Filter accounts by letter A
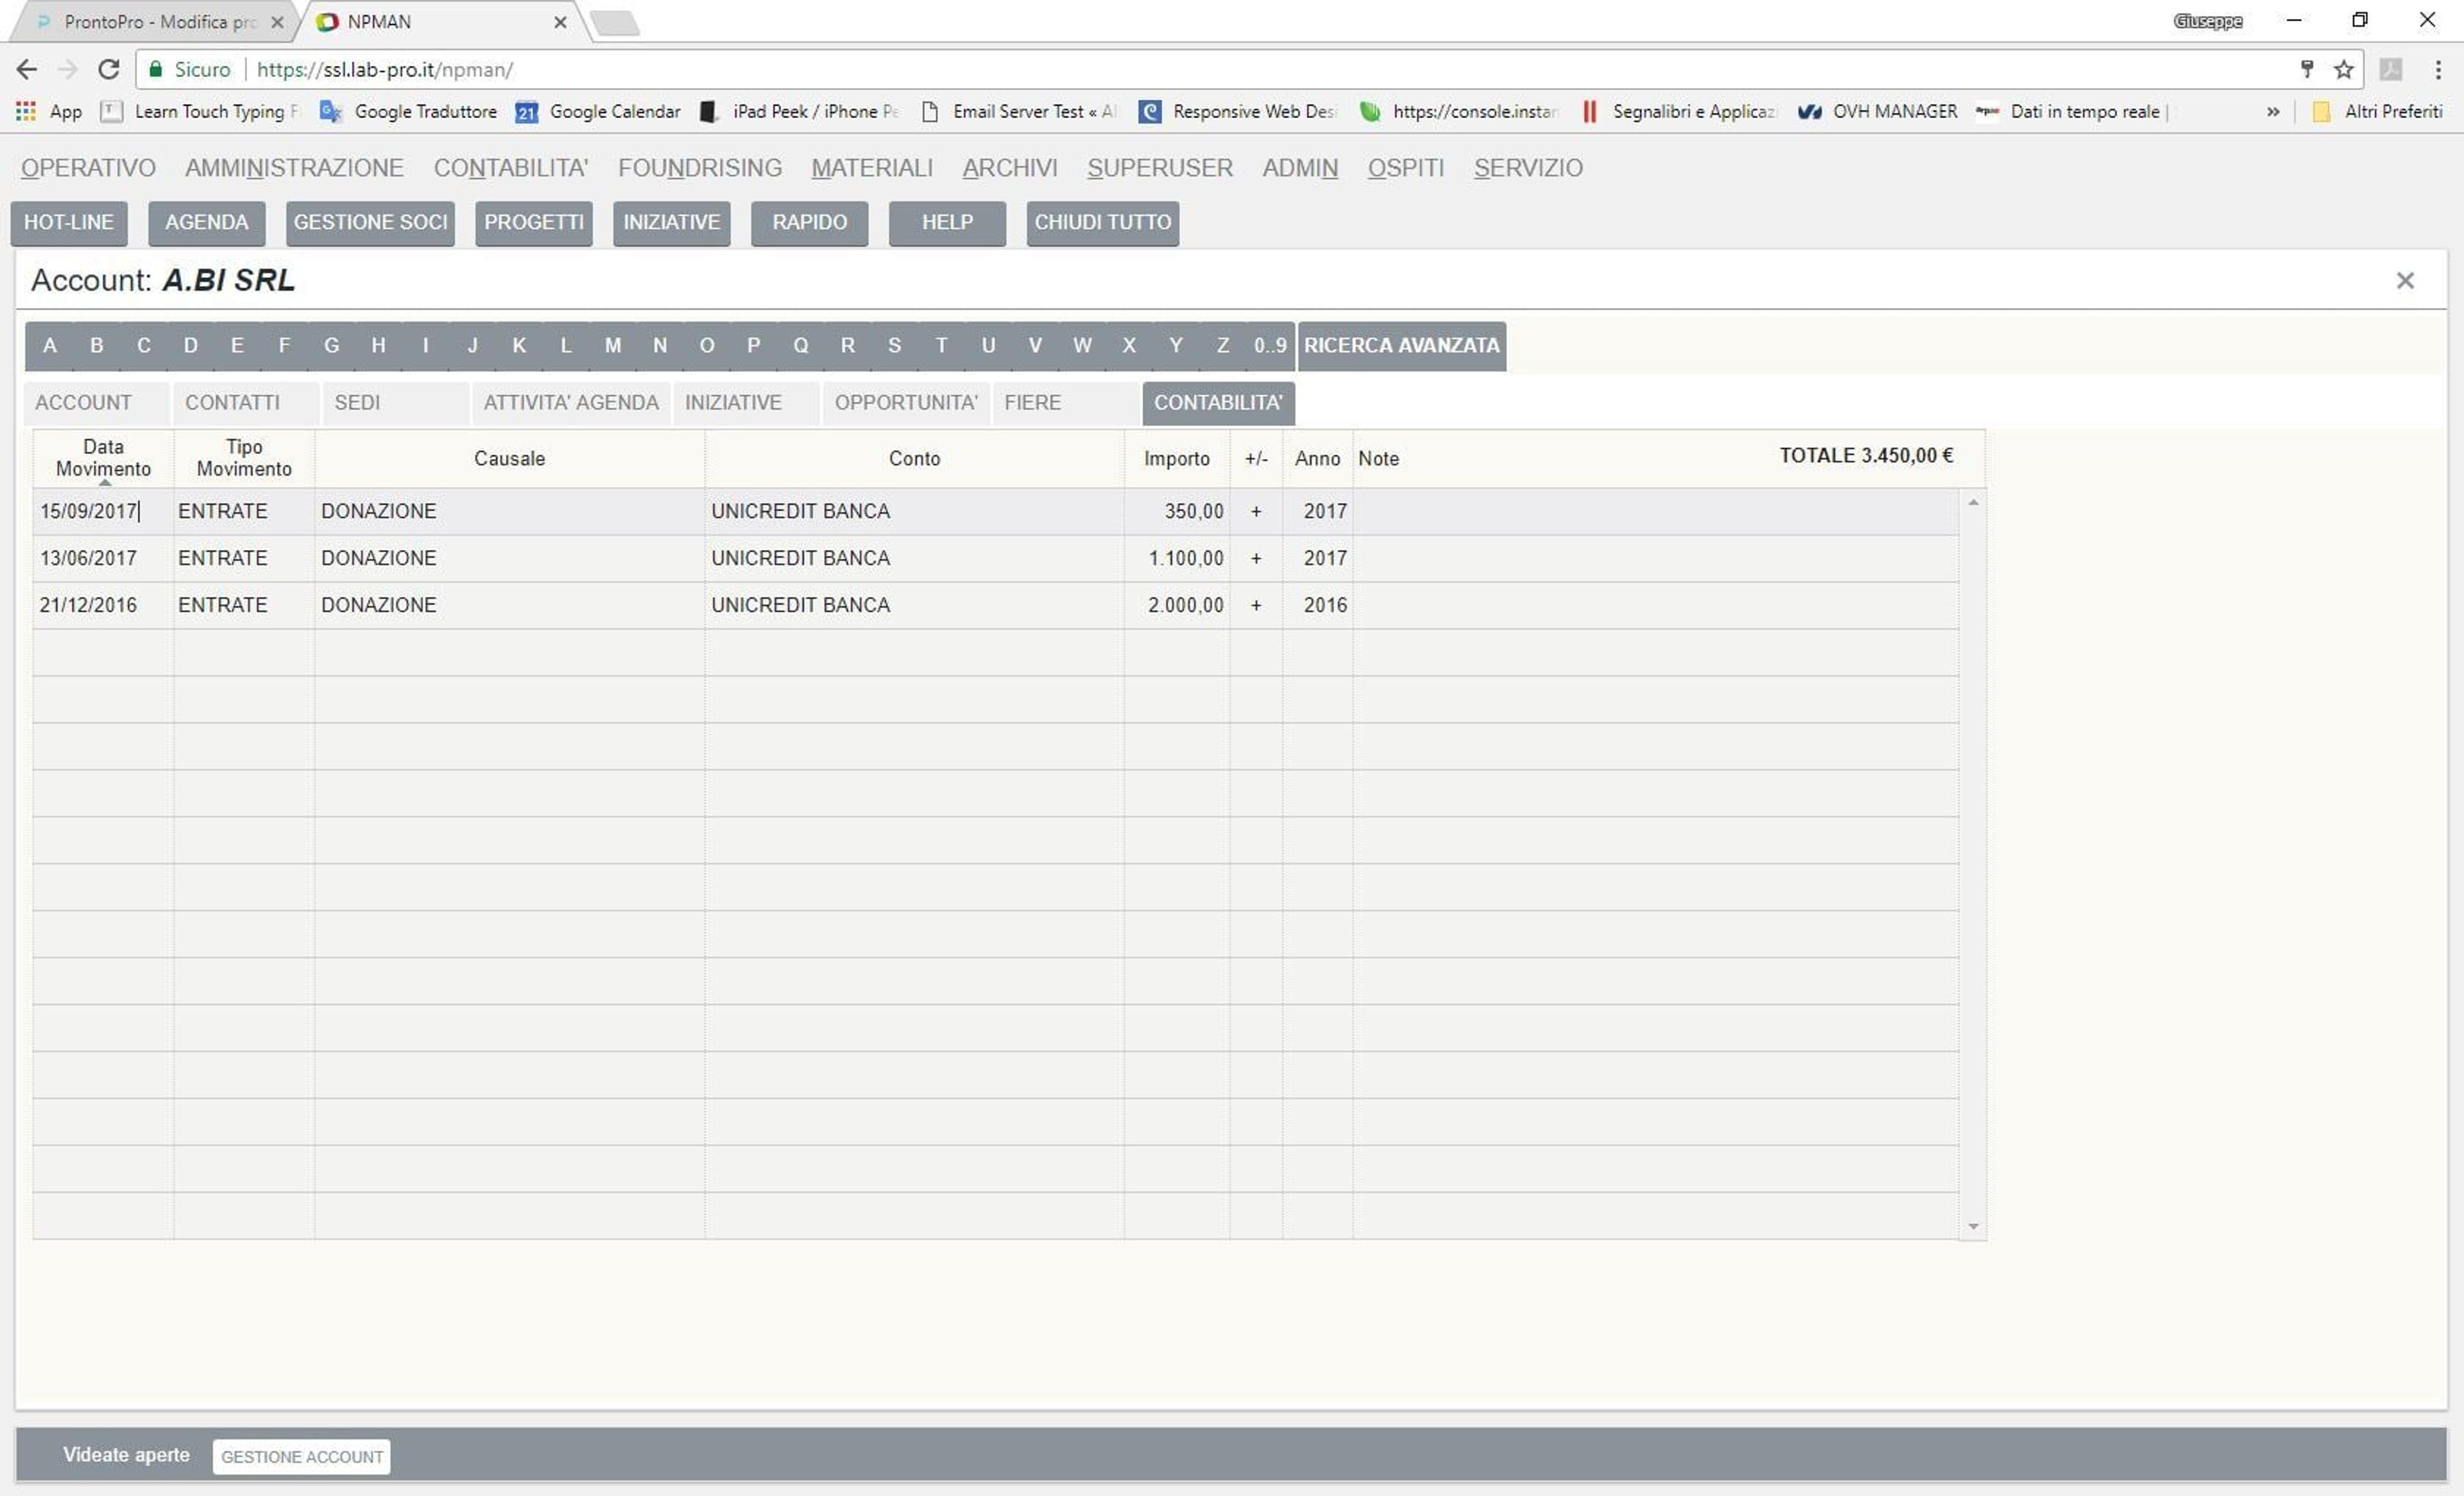 click(x=50, y=346)
